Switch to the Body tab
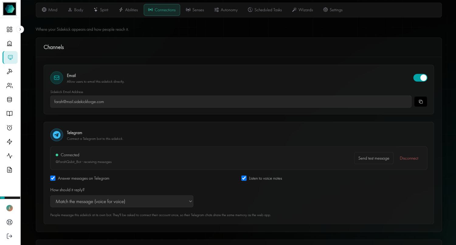Screen dimensions: 456x245 [75, 10]
